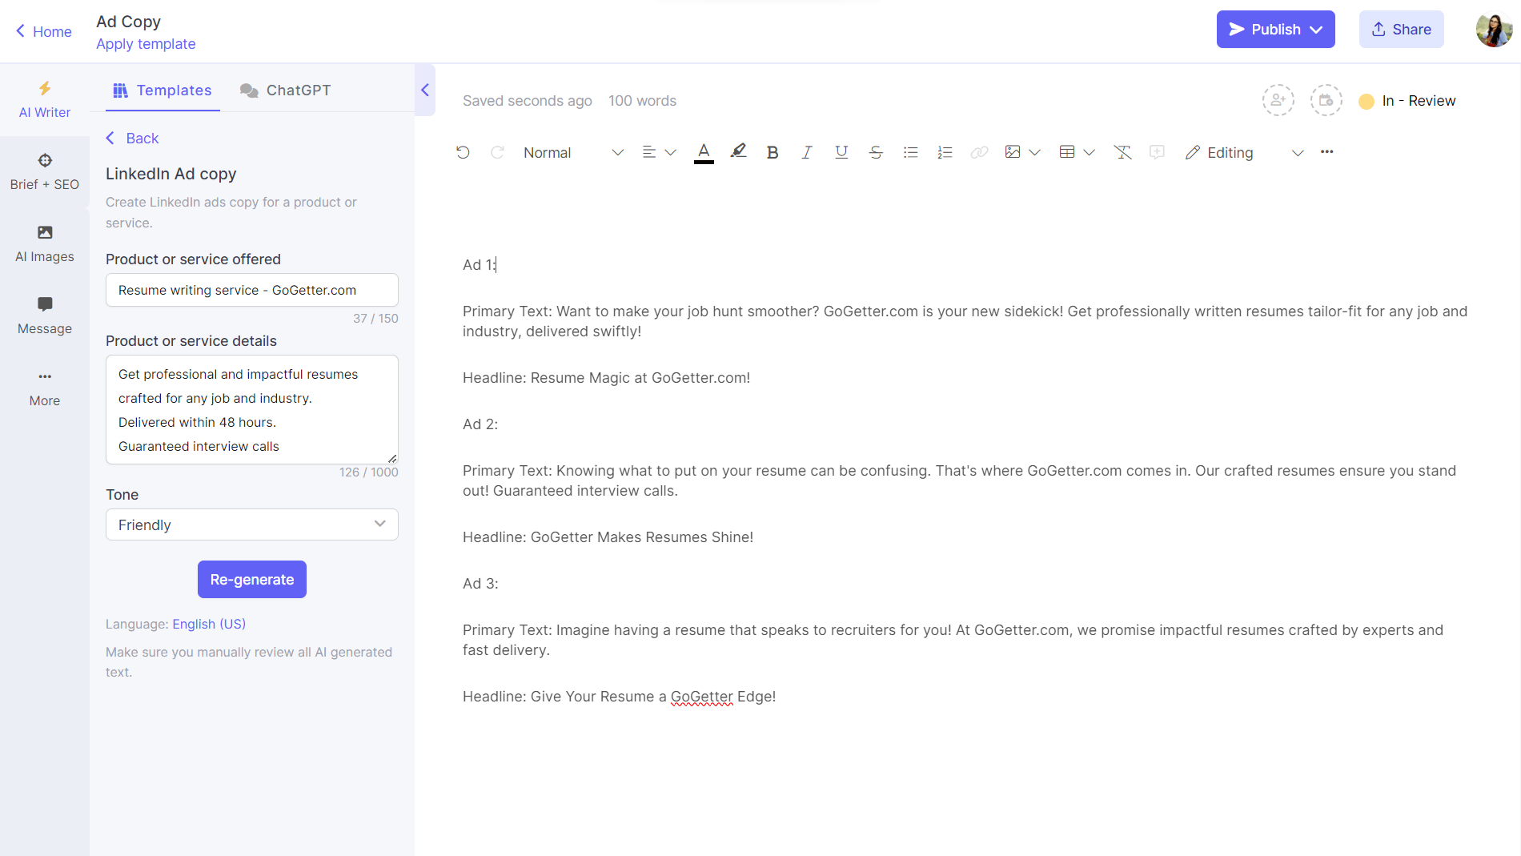Viewport: 1521px width, 856px height.
Task: Expand the table options chevron
Action: pos(1089,152)
